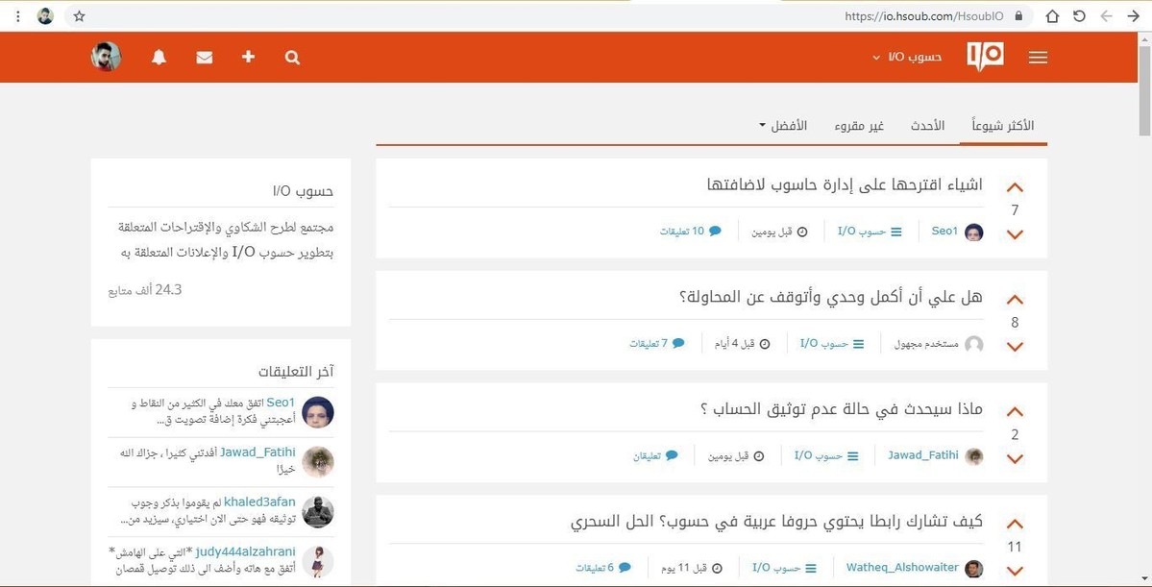The width and height of the screenshot is (1152, 587).
Task: Downvote the post by Jawad_Fatihi
Action: [1015, 459]
